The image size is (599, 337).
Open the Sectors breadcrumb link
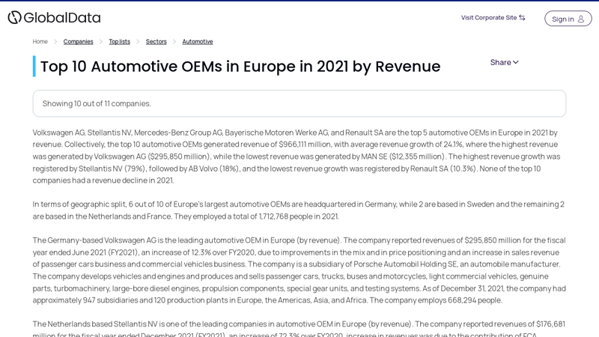pyautogui.click(x=156, y=41)
